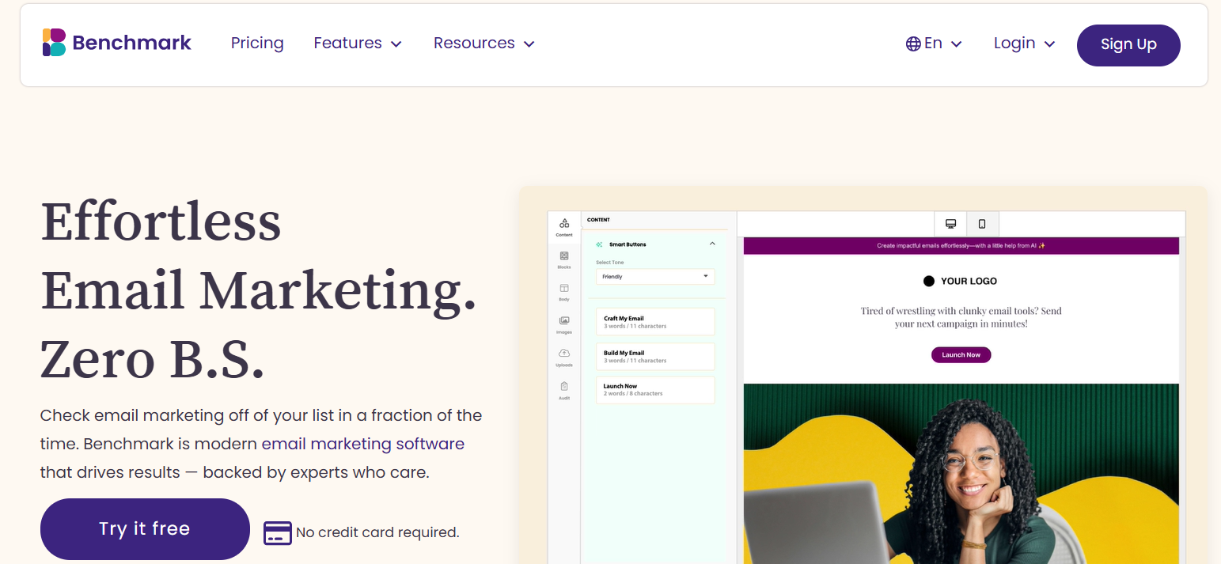Click the Smart Buttons sparkle icon
1221x564 pixels.
(x=599, y=244)
